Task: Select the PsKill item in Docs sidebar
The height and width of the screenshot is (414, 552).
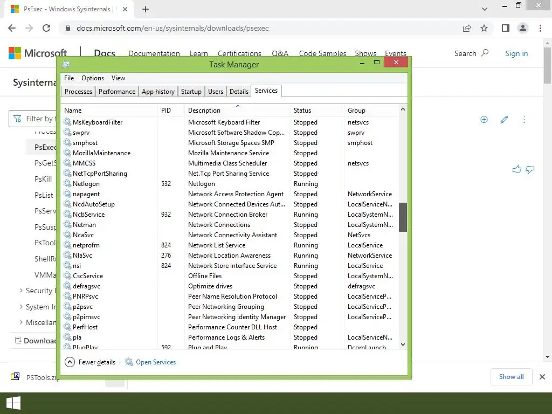Action: point(43,179)
